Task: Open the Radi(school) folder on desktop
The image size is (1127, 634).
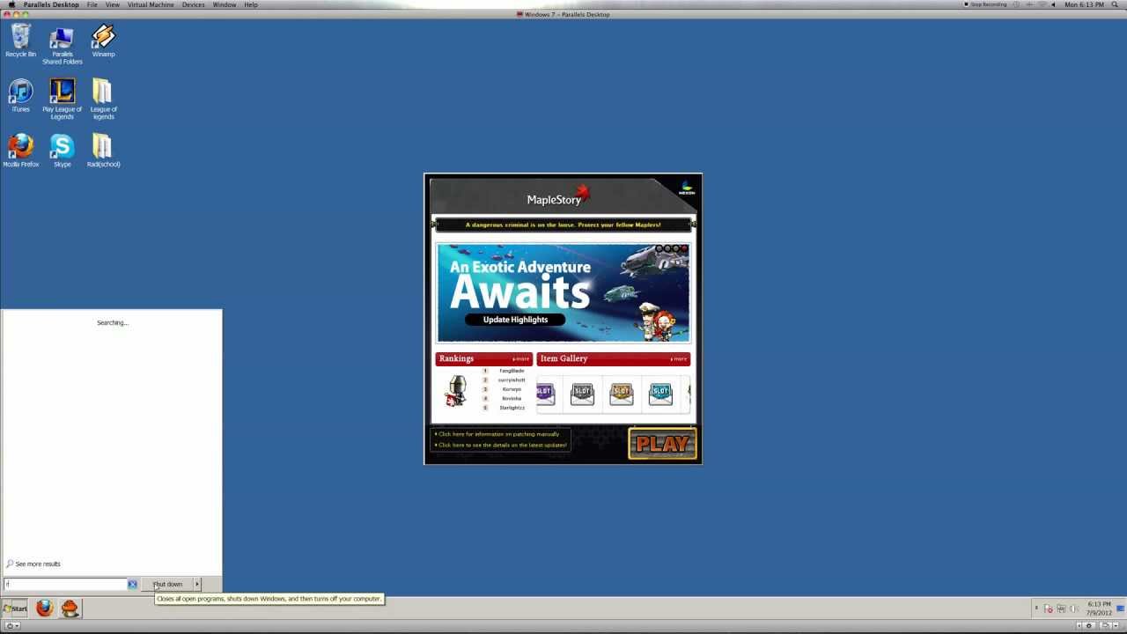Action: click(103, 151)
